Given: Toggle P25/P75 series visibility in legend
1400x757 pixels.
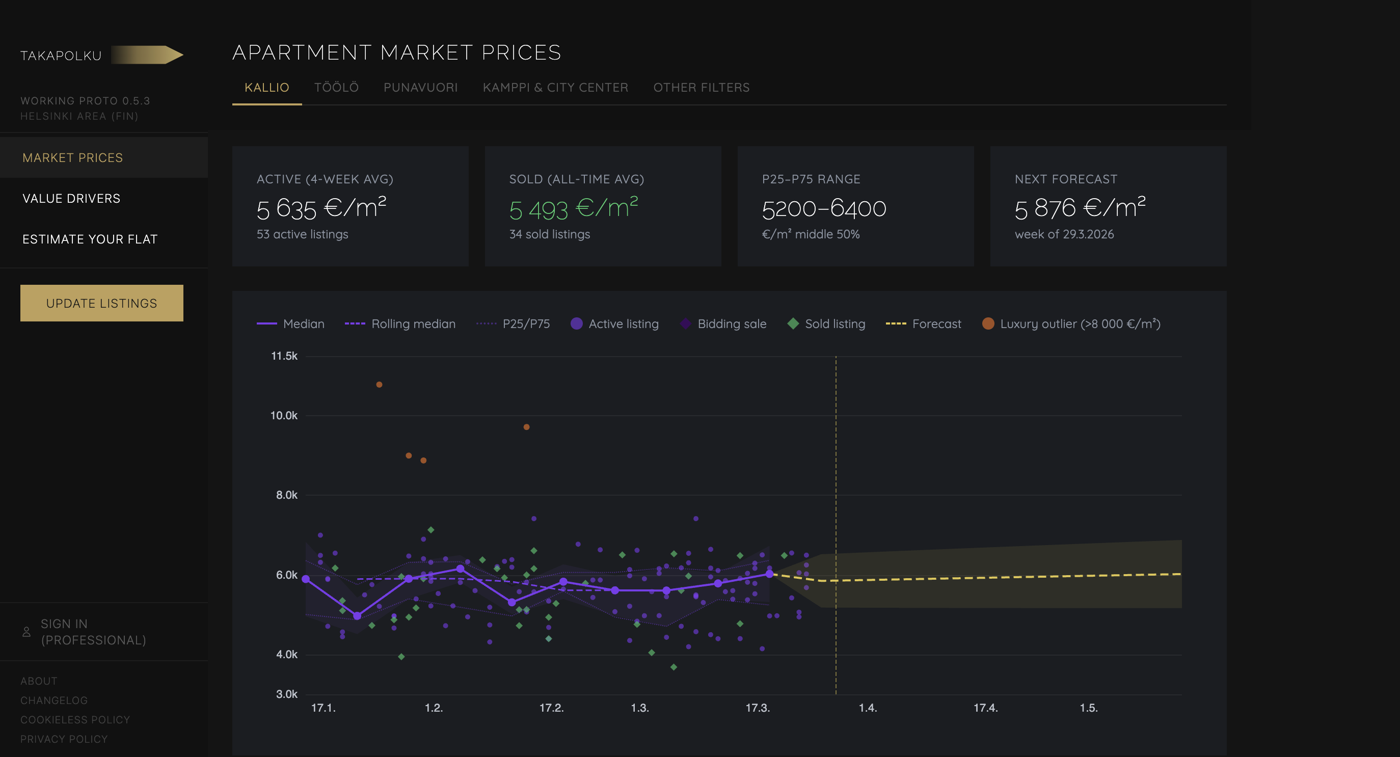Looking at the screenshot, I should point(526,324).
